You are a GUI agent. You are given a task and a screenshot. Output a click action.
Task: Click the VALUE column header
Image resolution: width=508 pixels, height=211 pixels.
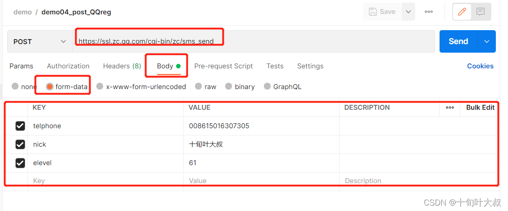(200, 108)
